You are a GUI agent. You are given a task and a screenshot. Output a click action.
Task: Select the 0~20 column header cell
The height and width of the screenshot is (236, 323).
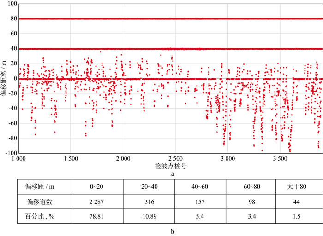click(97, 188)
